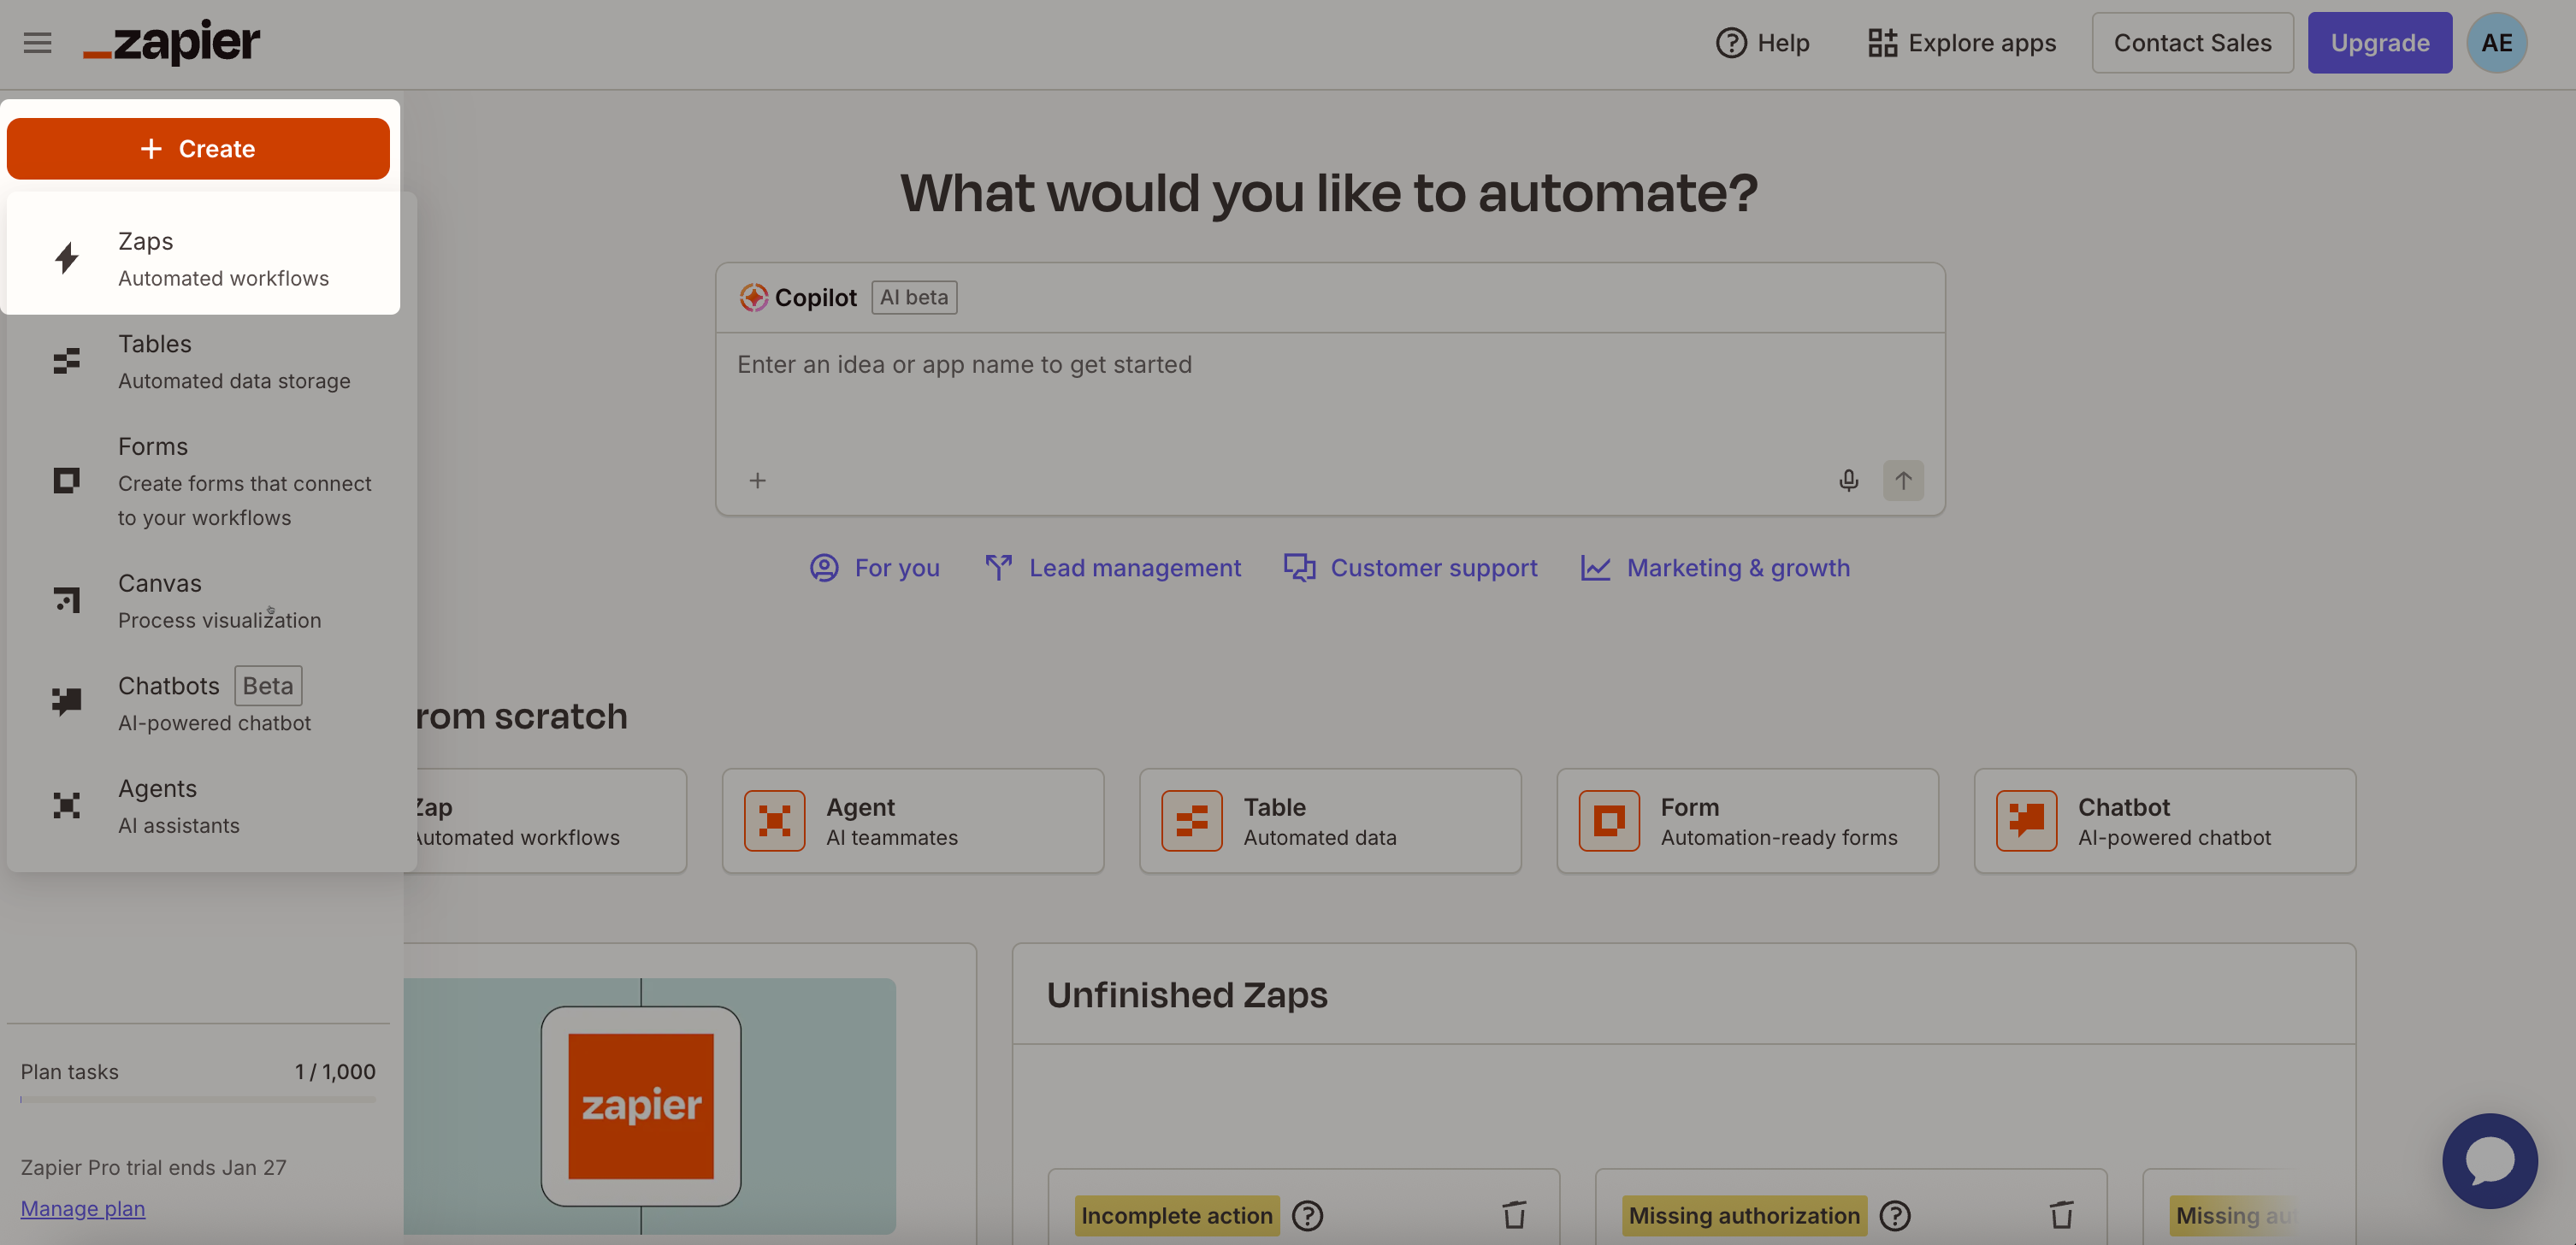Click the Agent AI teammates card

(x=912, y=821)
